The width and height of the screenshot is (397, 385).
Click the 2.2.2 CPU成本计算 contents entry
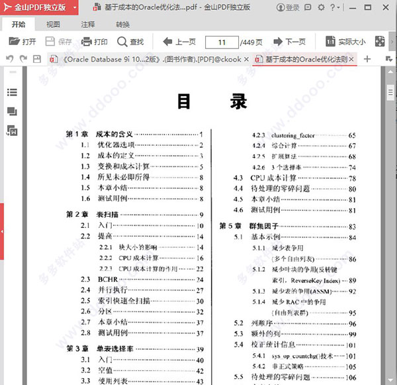[151, 258]
